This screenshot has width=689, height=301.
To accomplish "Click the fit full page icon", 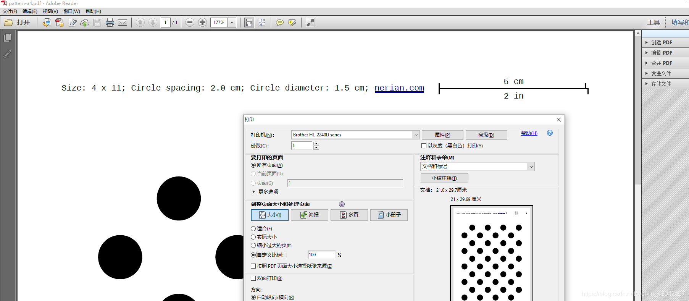I will [x=262, y=23].
